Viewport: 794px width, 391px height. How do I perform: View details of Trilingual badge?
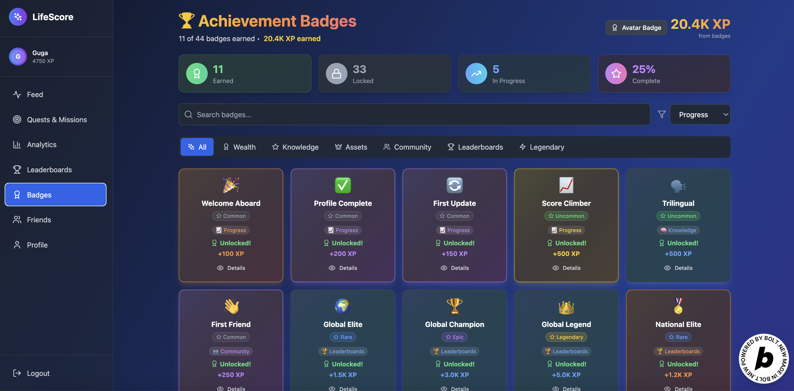coord(678,268)
